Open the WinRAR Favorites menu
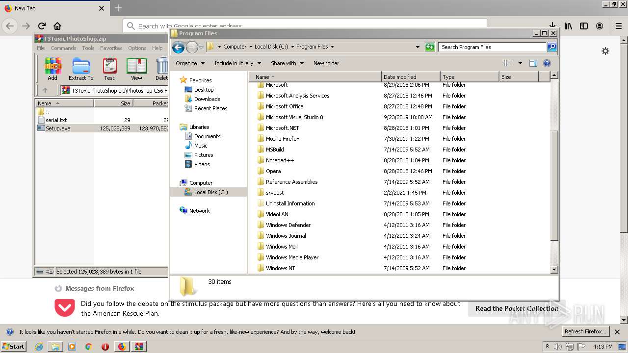This screenshot has height=353, width=628. [x=111, y=48]
